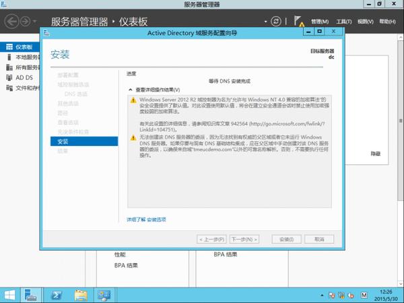
Task: Click the AD DS icon in sidebar
Action: 9,77
